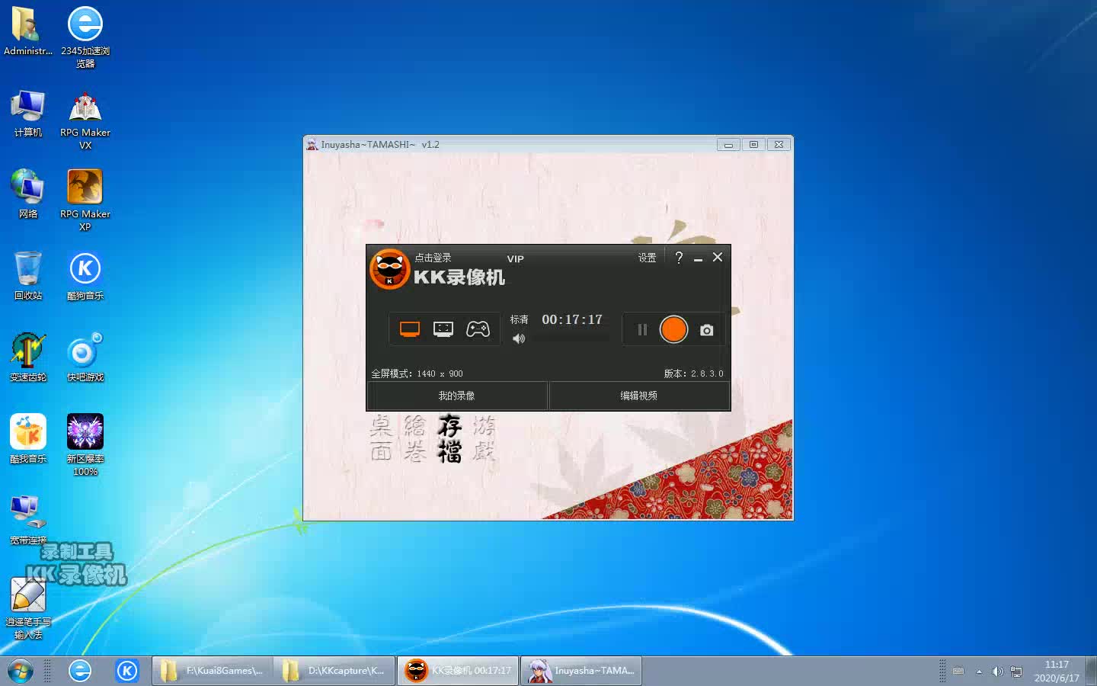Screen dimensions: 1097x686
Task: Click the keyboard input icon in tray
Action: tap(958, 672)
